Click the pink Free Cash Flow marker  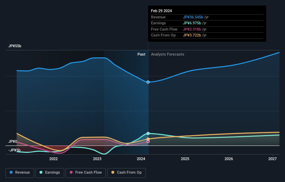pos(148,142)
